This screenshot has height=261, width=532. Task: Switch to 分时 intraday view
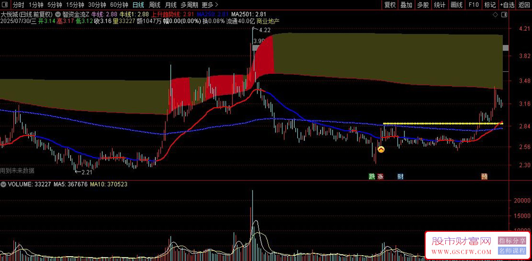pos(18,5)
